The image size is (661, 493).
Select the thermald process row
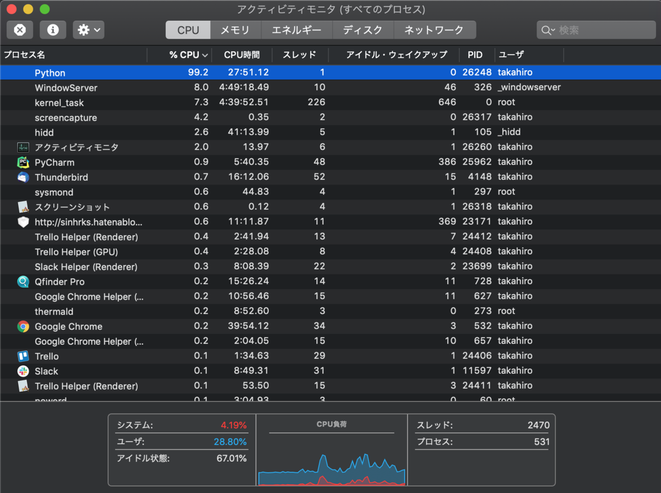(x=330, y=311)
